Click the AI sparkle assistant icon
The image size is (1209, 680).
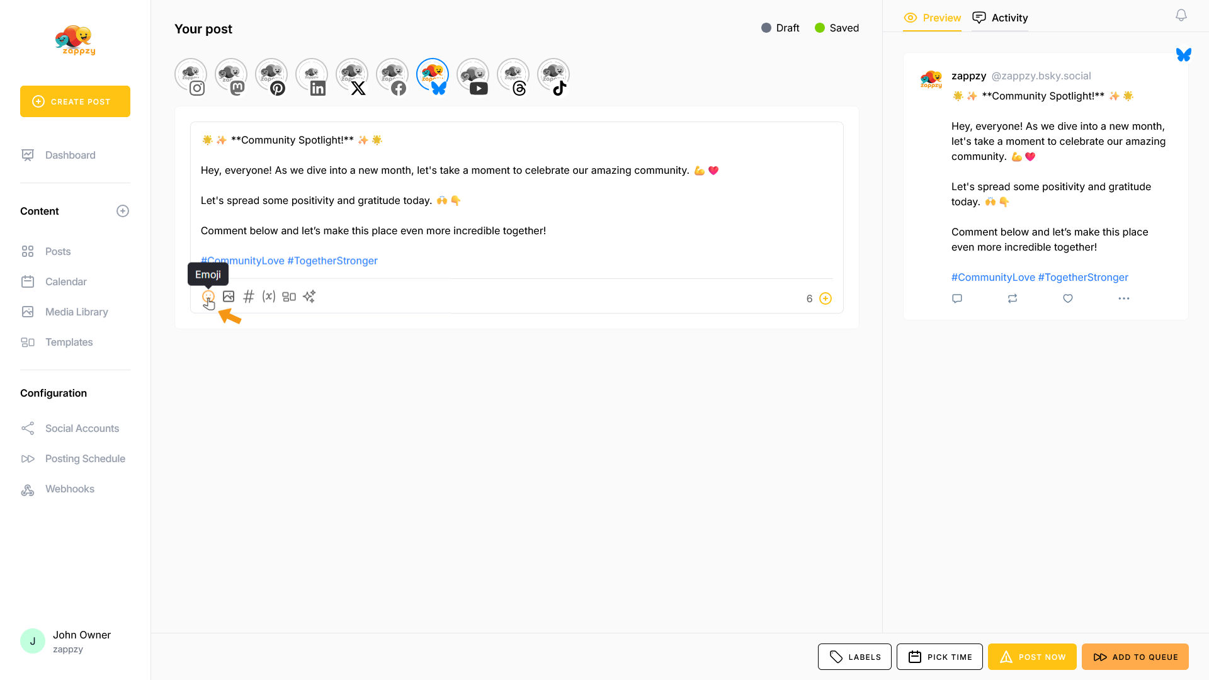pyautogui.click(x=309, y=297)
